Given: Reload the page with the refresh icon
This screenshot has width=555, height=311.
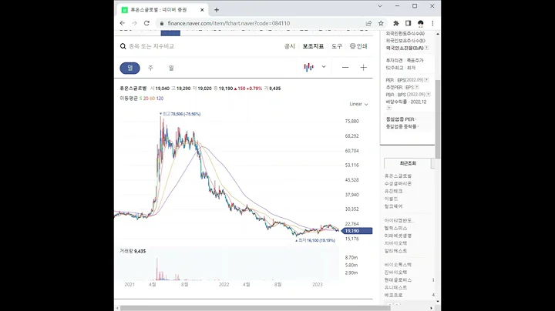Looking at the screenshot, I should click(x=146, y=23).
